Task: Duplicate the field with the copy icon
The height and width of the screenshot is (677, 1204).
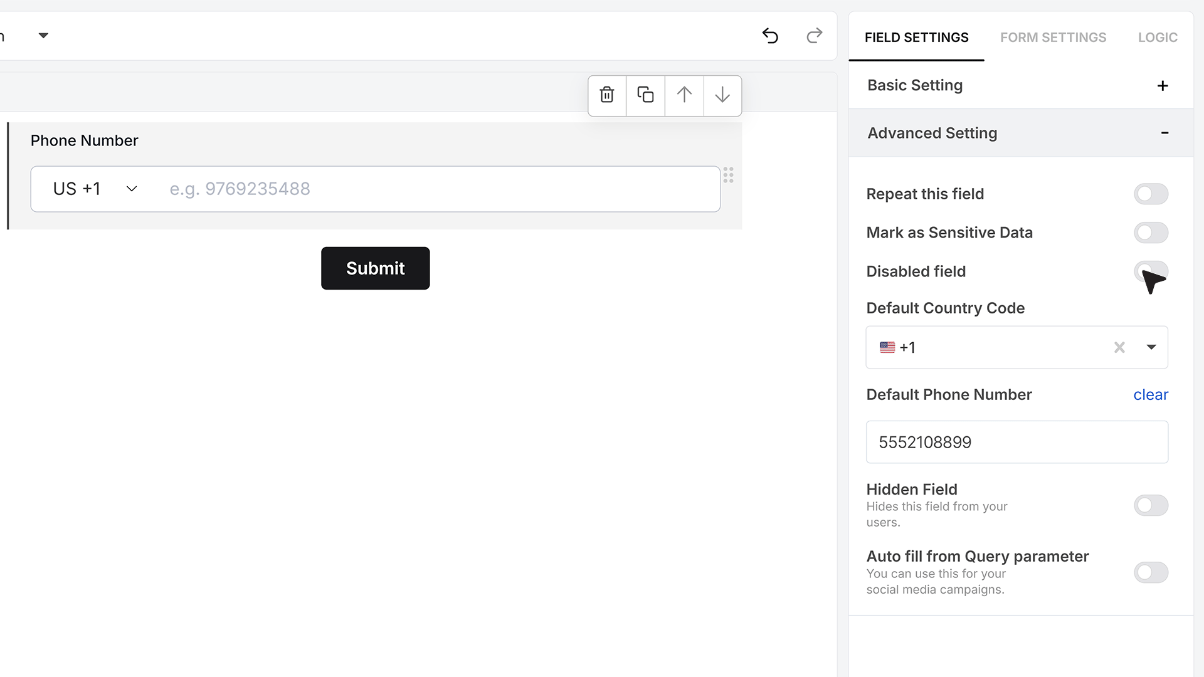Action: click(645, 95)
